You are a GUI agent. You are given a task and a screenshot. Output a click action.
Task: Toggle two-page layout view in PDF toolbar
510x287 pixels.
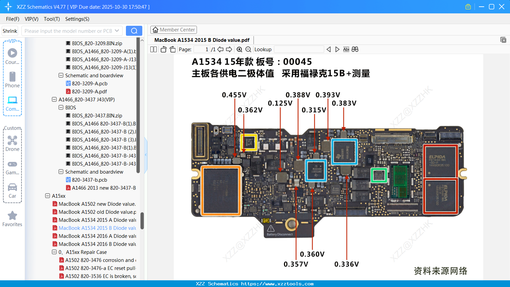coord(154,50)
